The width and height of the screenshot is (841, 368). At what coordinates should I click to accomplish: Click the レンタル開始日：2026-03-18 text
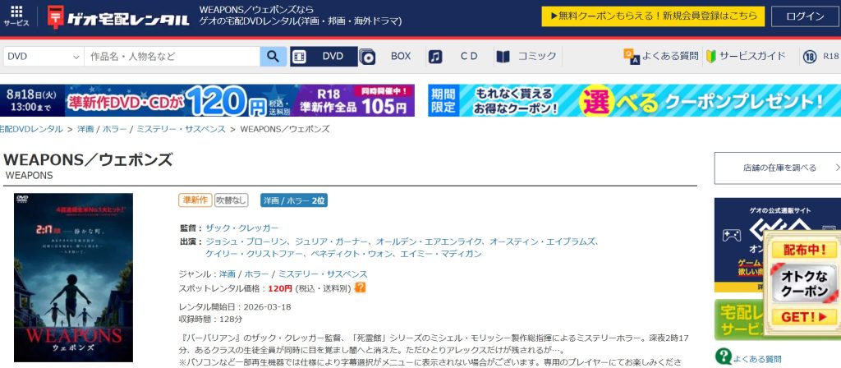tap(235, 307)
